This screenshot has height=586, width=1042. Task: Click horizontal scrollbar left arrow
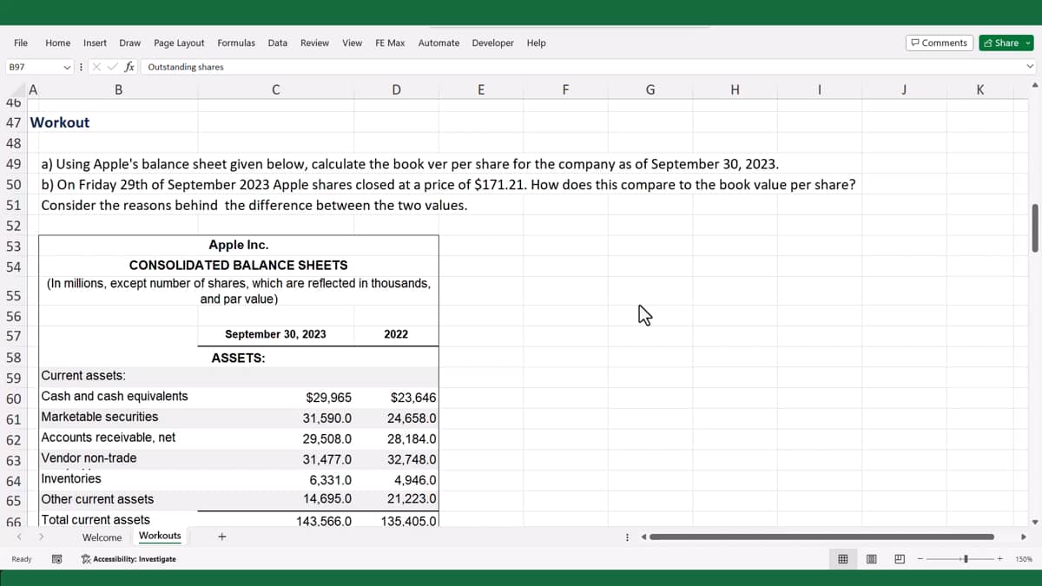pos(644,537)
